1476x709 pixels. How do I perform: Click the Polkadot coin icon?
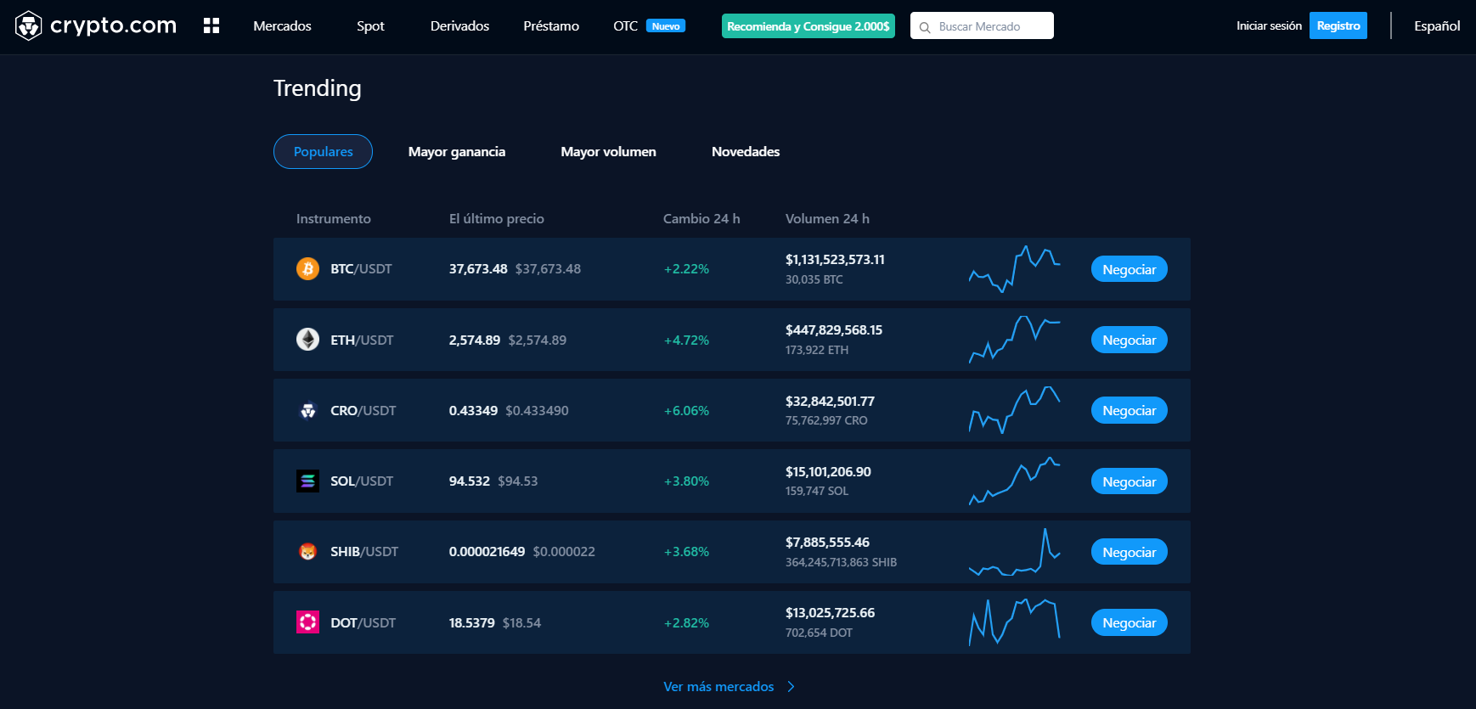point(307,622)
